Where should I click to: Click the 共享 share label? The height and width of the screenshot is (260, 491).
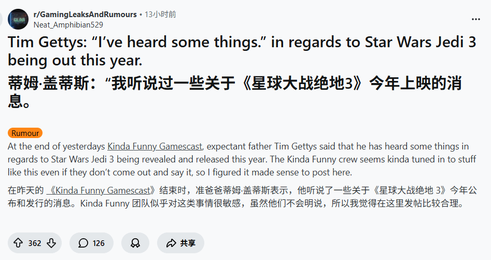pyautogui.click(x=188, y=243)
